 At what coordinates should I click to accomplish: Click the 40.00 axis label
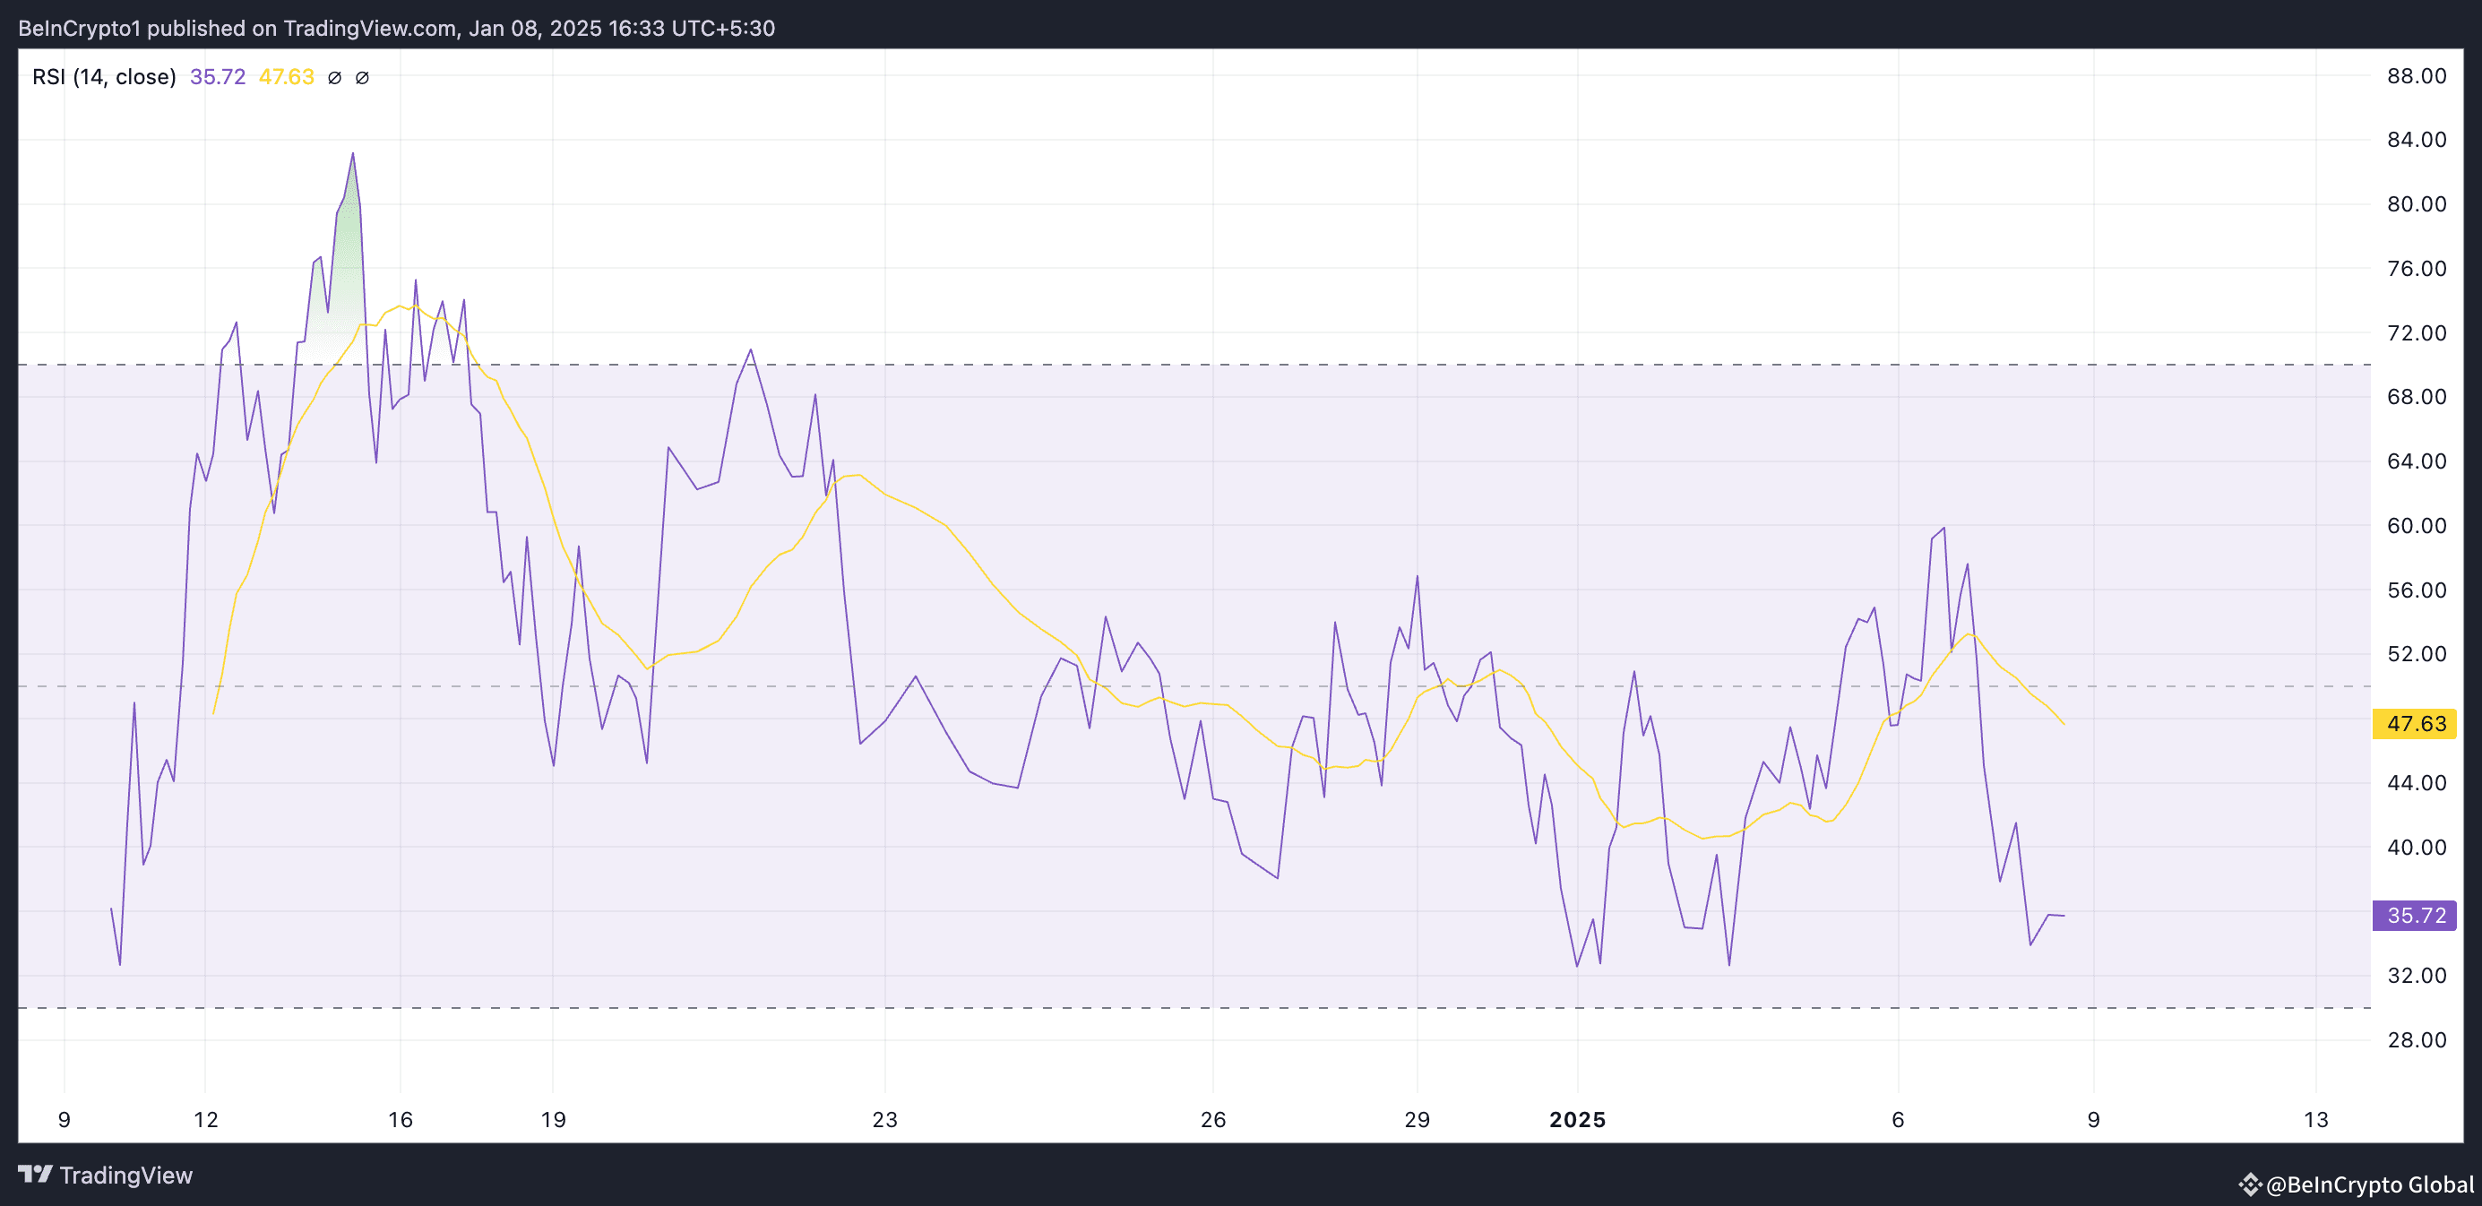point(2417,848)
